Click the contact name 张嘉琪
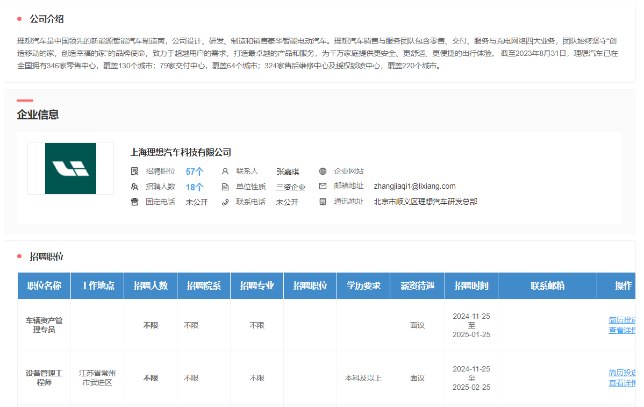This screenshot has height=407, width=644. pos(288,172)
